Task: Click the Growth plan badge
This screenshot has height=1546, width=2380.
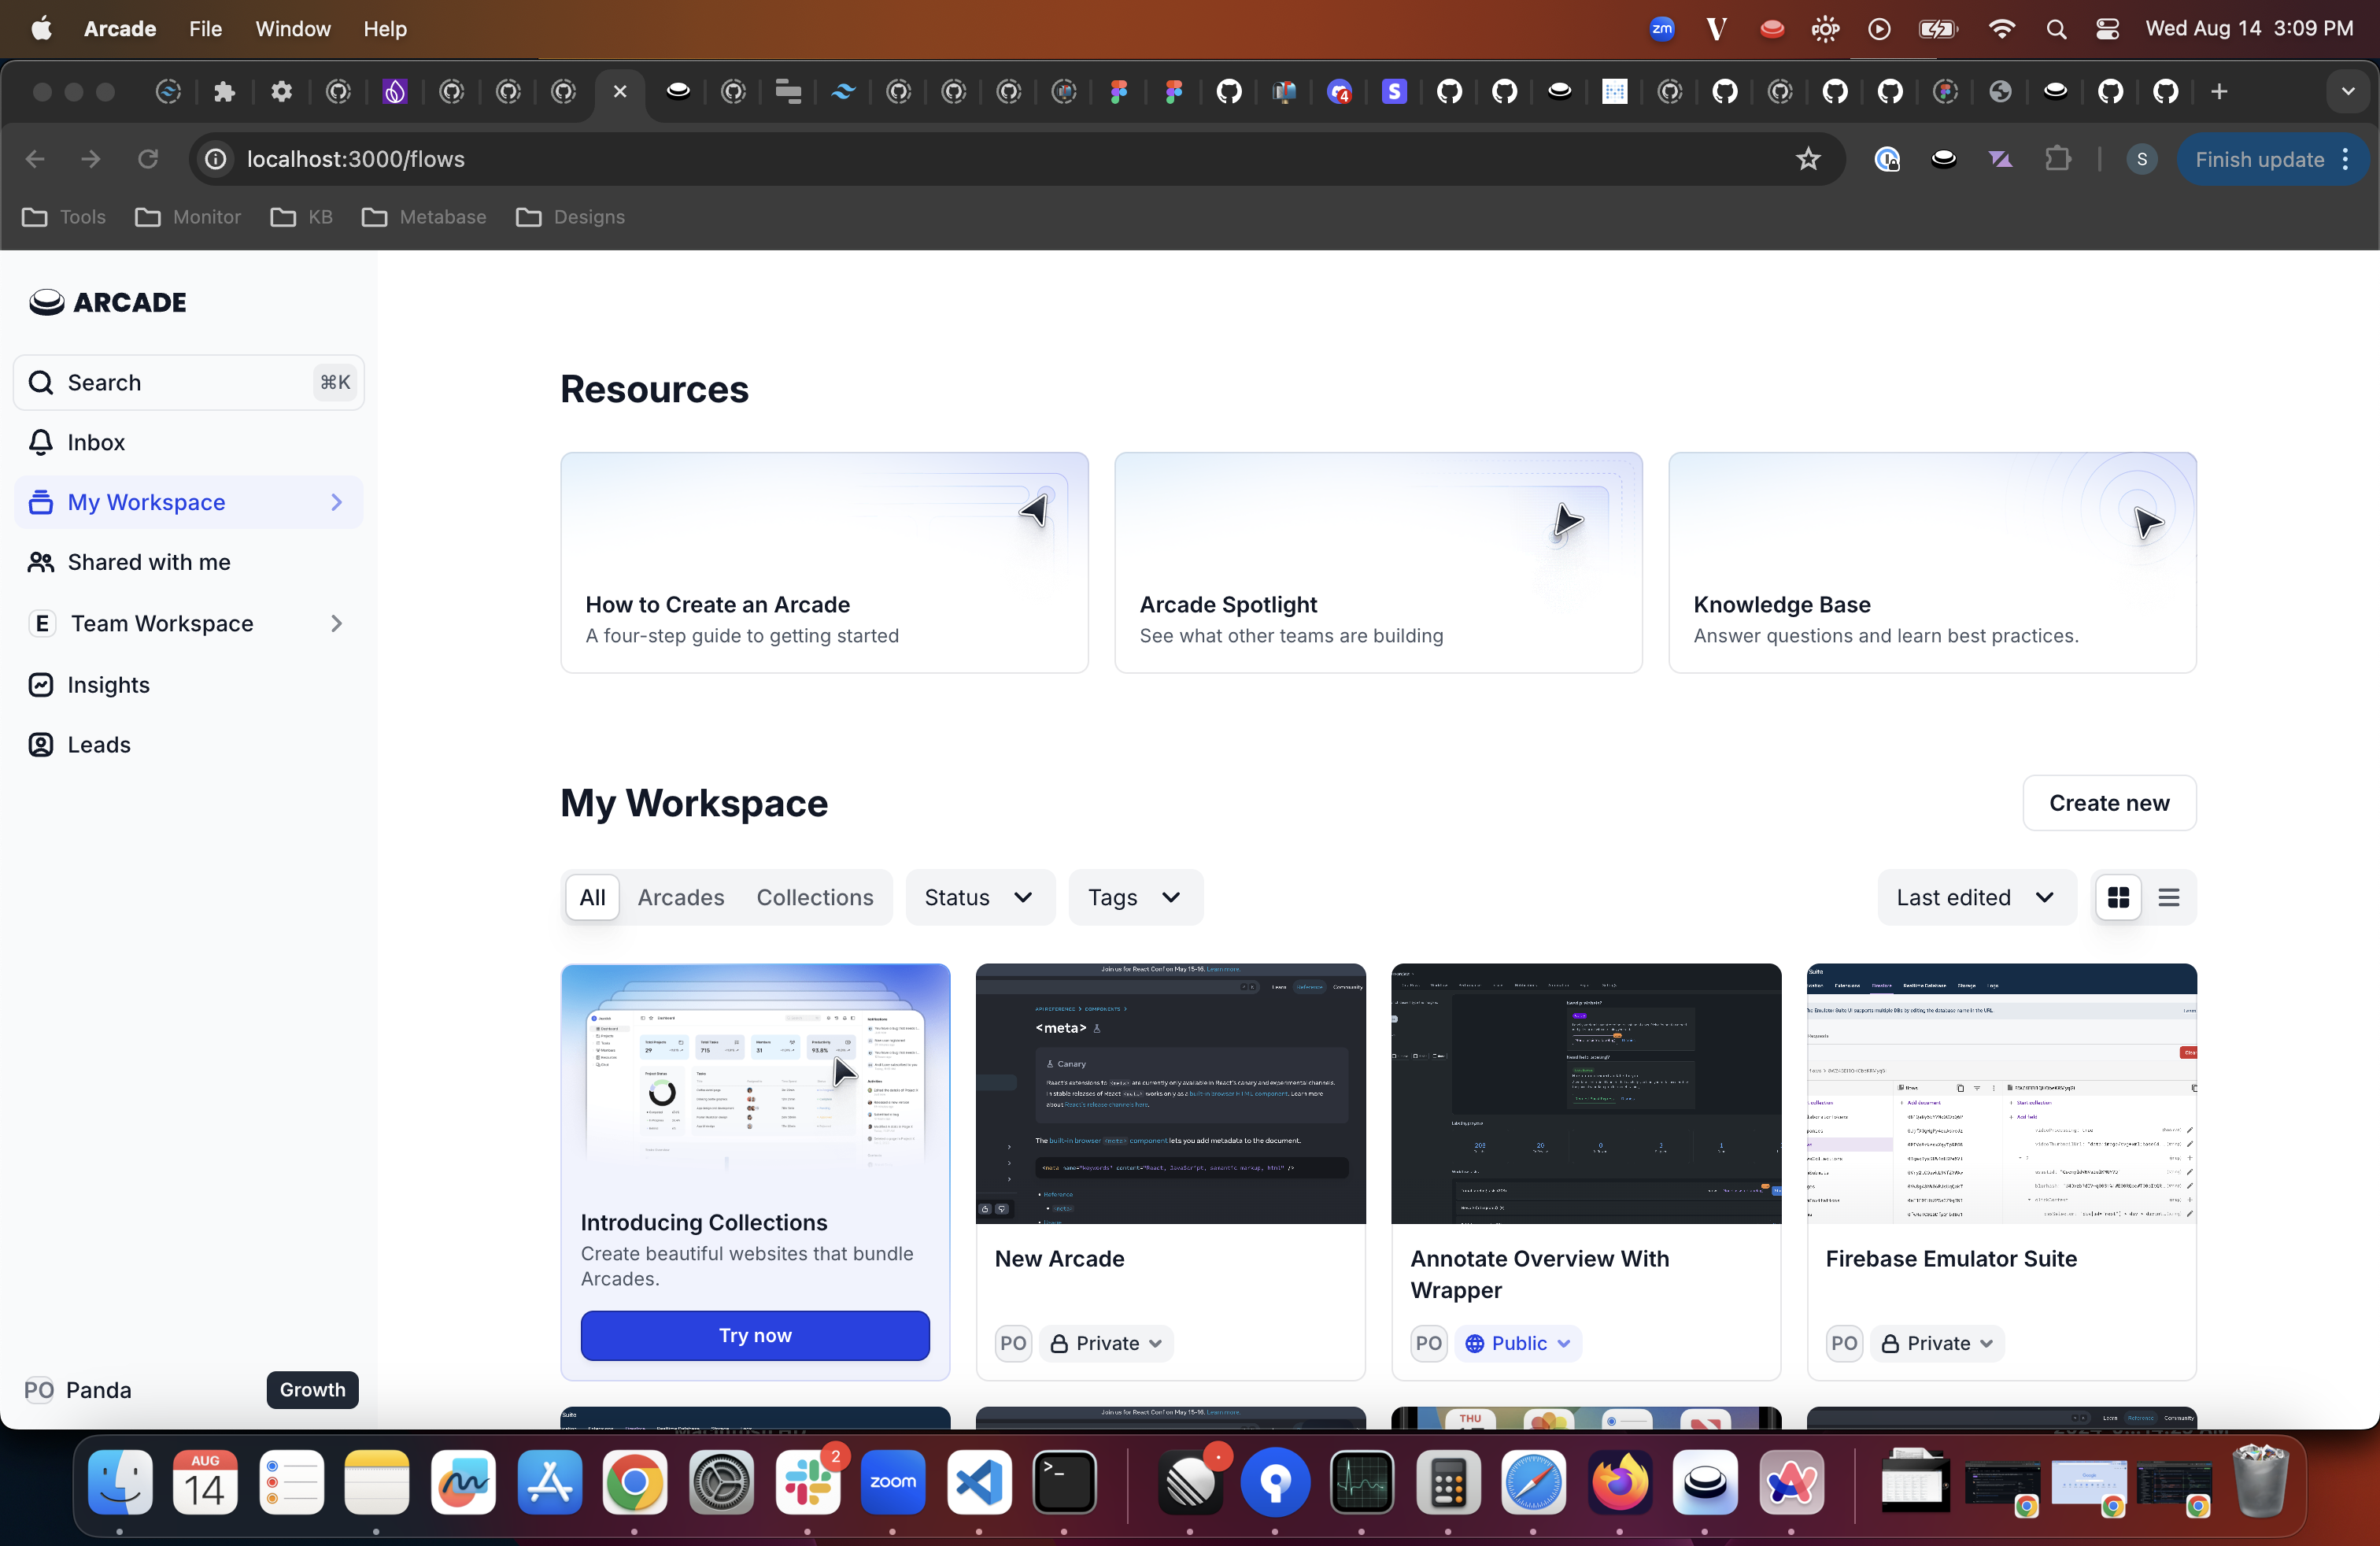Action: pyautogui.click(x=312, y=1390)
